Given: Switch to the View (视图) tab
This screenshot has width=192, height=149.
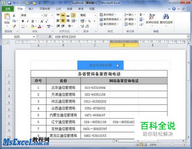Looking at the screenshot, I should (92, 9).
